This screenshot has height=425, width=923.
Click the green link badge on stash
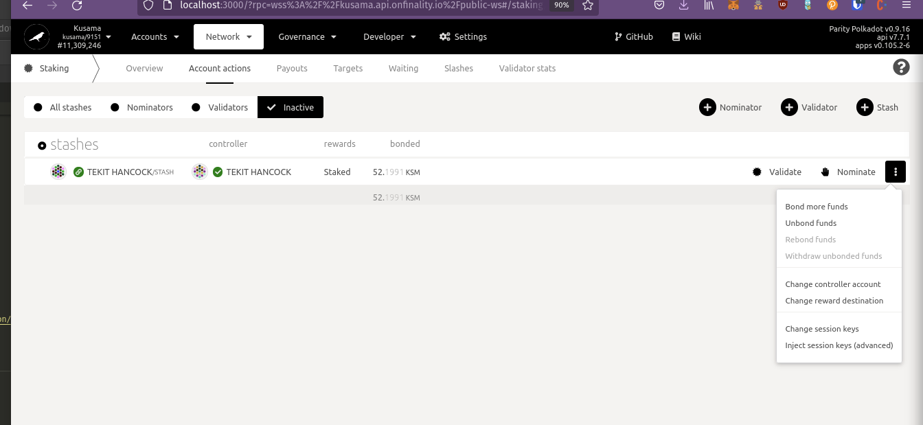(78, 172)
